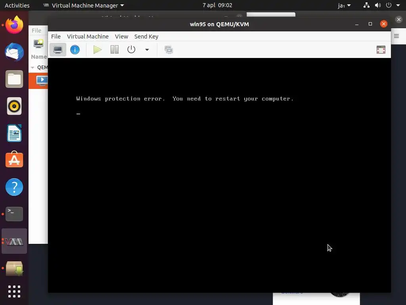406x305 pixels.
Task: Open Help from the dock
Action: click(14, 187)
